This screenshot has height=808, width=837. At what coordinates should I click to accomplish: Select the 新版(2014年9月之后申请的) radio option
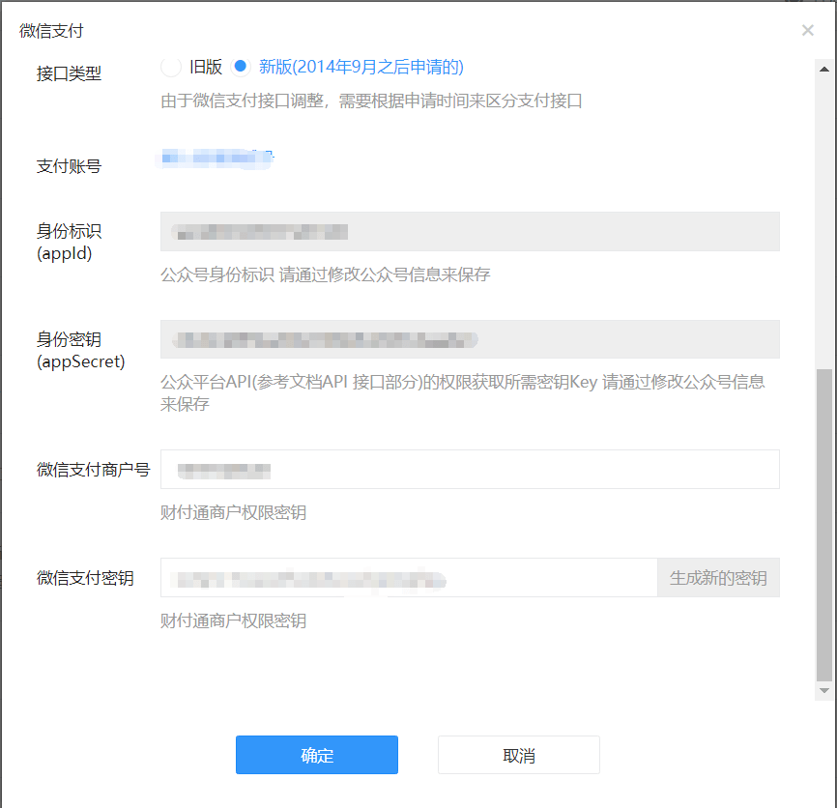pyautogui.click(x=241, y=67)
